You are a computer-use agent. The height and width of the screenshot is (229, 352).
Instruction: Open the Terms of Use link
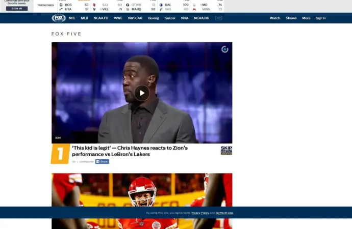point(224,213)
